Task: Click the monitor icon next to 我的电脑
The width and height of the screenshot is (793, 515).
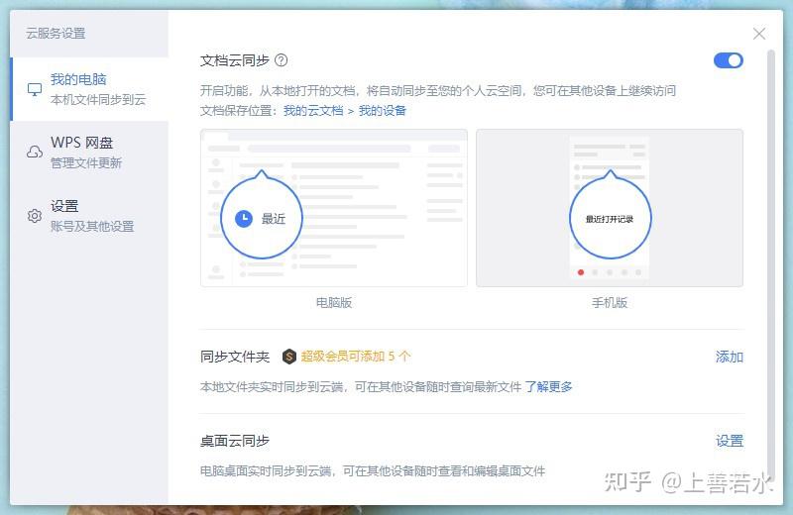Action: 35,90
